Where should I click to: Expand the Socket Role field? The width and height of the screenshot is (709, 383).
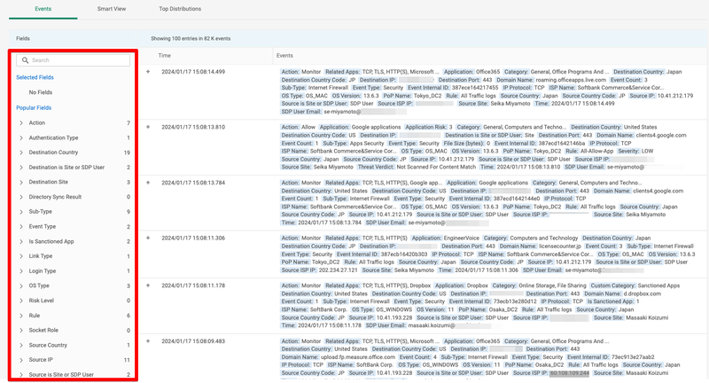[21, 330]
